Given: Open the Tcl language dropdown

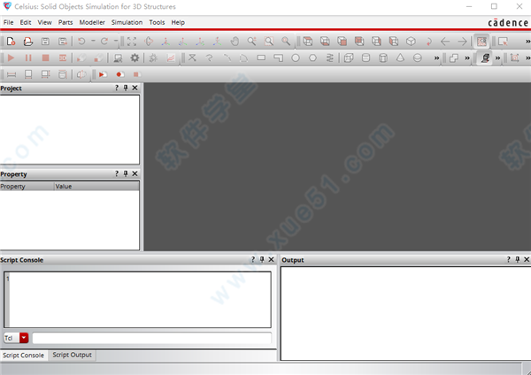Looking at the screenshot, I should point(24,338).
